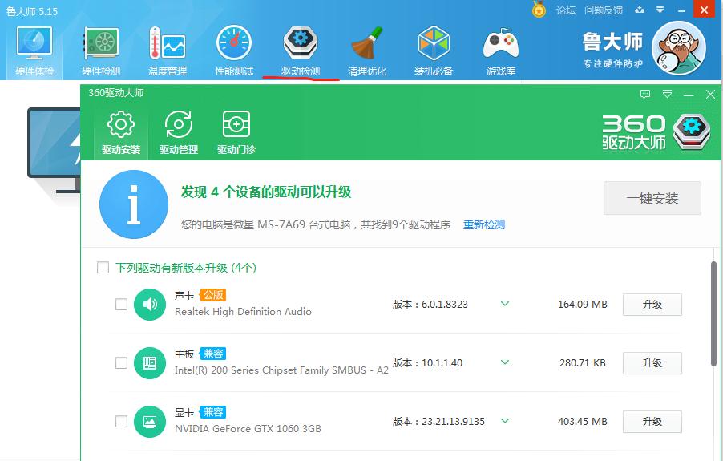Click the 164.09 MB size value

(x=583, y=305)
